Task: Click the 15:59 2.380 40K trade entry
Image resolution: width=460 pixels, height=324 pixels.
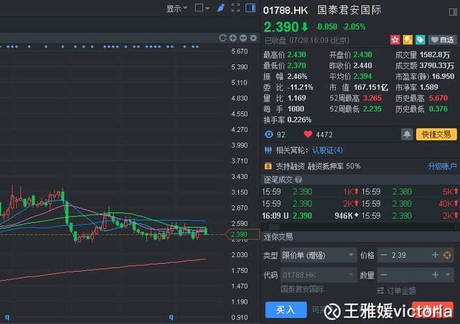Action: [410, 203]
